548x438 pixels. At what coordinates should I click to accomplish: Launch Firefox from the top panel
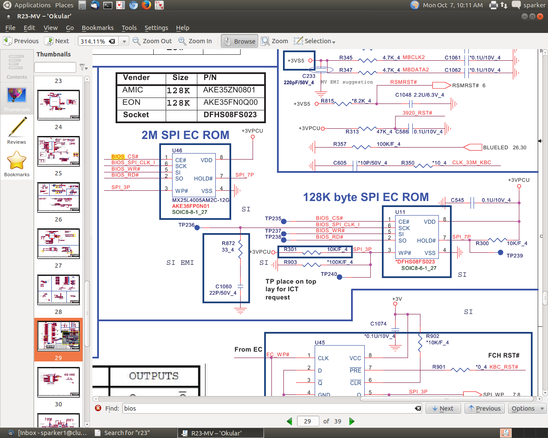click(x=146, y=5)
